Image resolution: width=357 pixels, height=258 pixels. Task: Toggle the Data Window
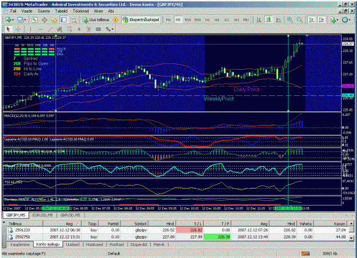tap(45, 20)
